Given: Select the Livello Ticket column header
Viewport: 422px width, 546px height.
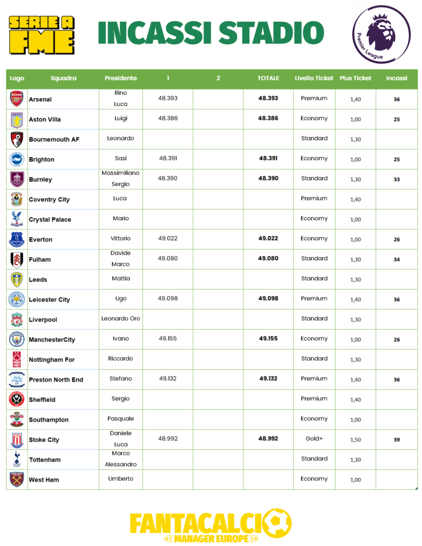Looking at the screenshot, I should [x=314, y=78].
